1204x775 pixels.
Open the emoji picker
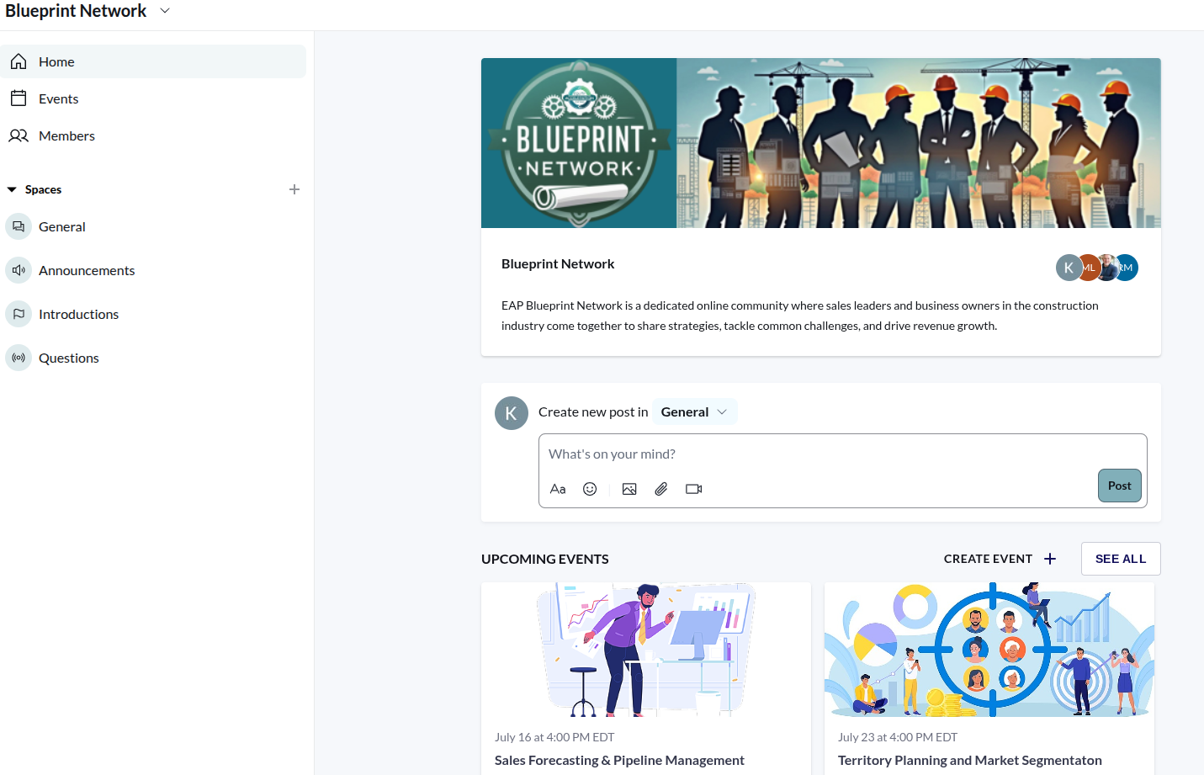coord(590,489)
